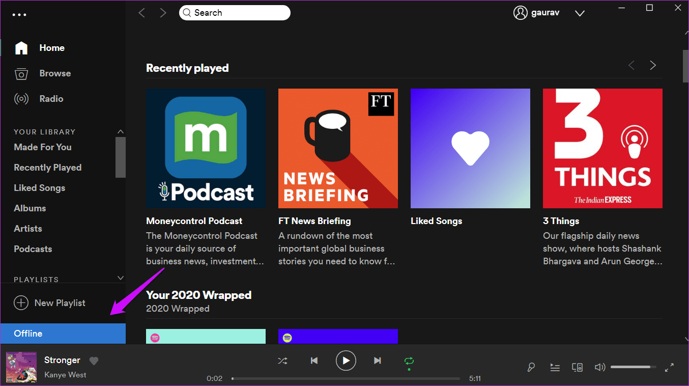The height and width of the screenshot is (386, 689).
Task: Skip to the previous track
Action: click(x=314, y=361)
